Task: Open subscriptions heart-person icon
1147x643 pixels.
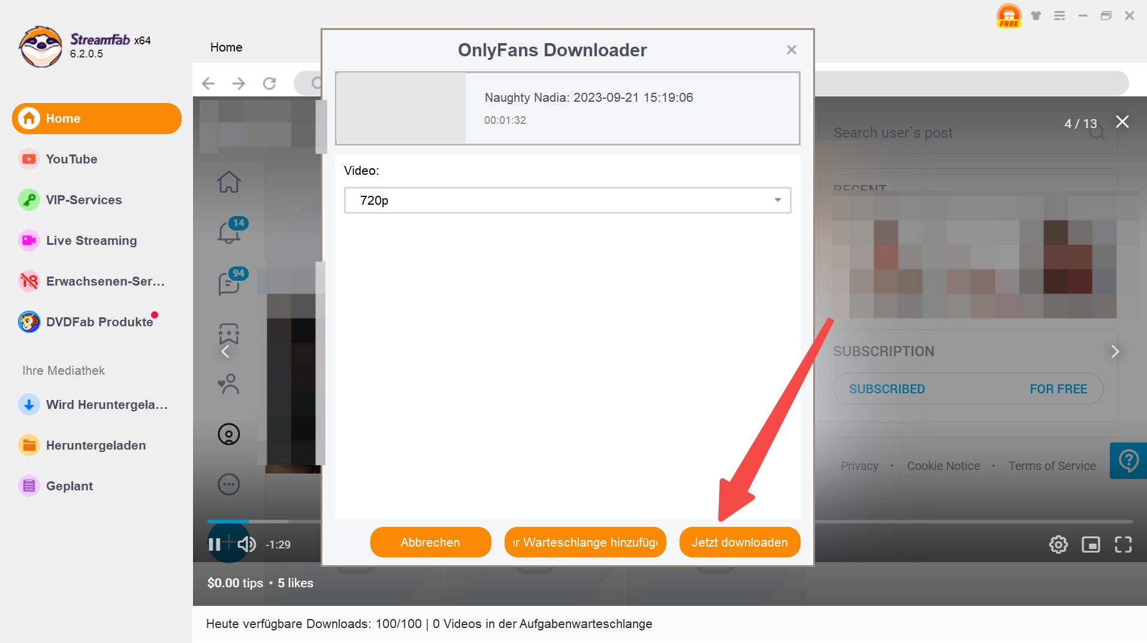Action: 229,384
